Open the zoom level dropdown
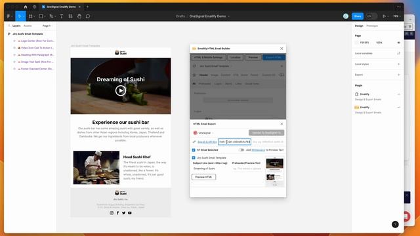Screen dimensions: 420x236 396,16
